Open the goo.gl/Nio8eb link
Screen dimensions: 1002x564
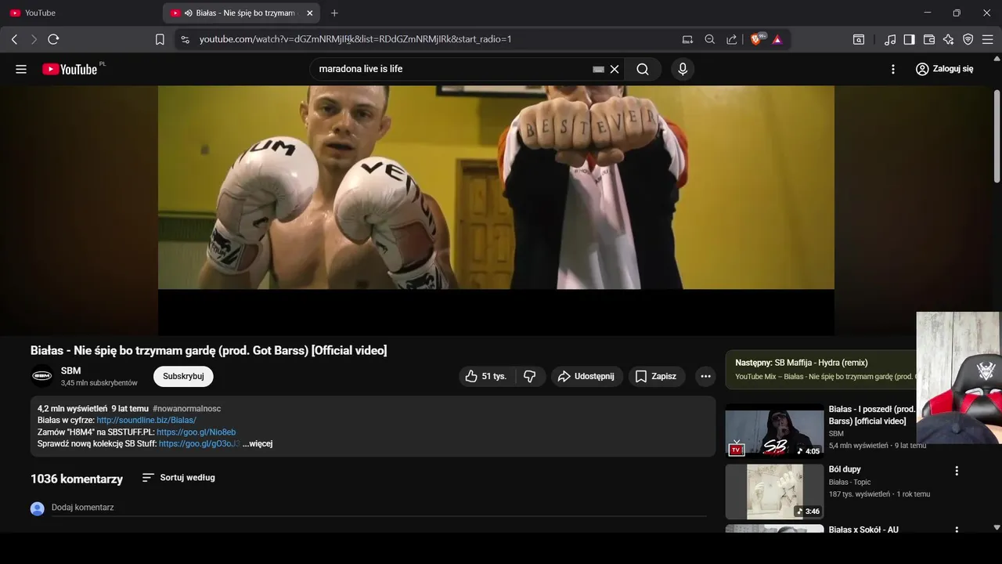pos(196,432)
